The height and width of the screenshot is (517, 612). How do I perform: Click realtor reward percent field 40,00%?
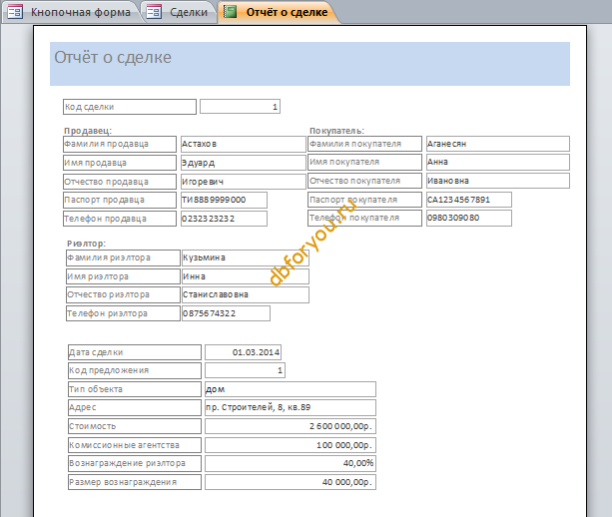291,463
